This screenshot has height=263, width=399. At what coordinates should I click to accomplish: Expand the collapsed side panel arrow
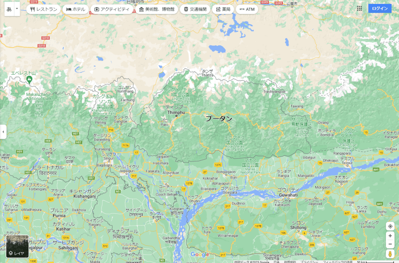click(3, 132)
